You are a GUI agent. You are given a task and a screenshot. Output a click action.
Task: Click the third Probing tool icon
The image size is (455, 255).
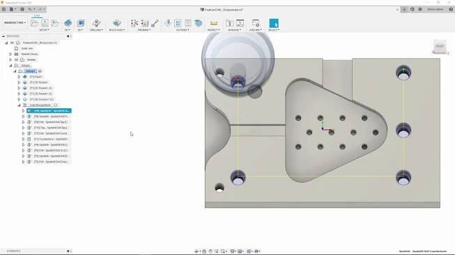(x=155, y=23)
